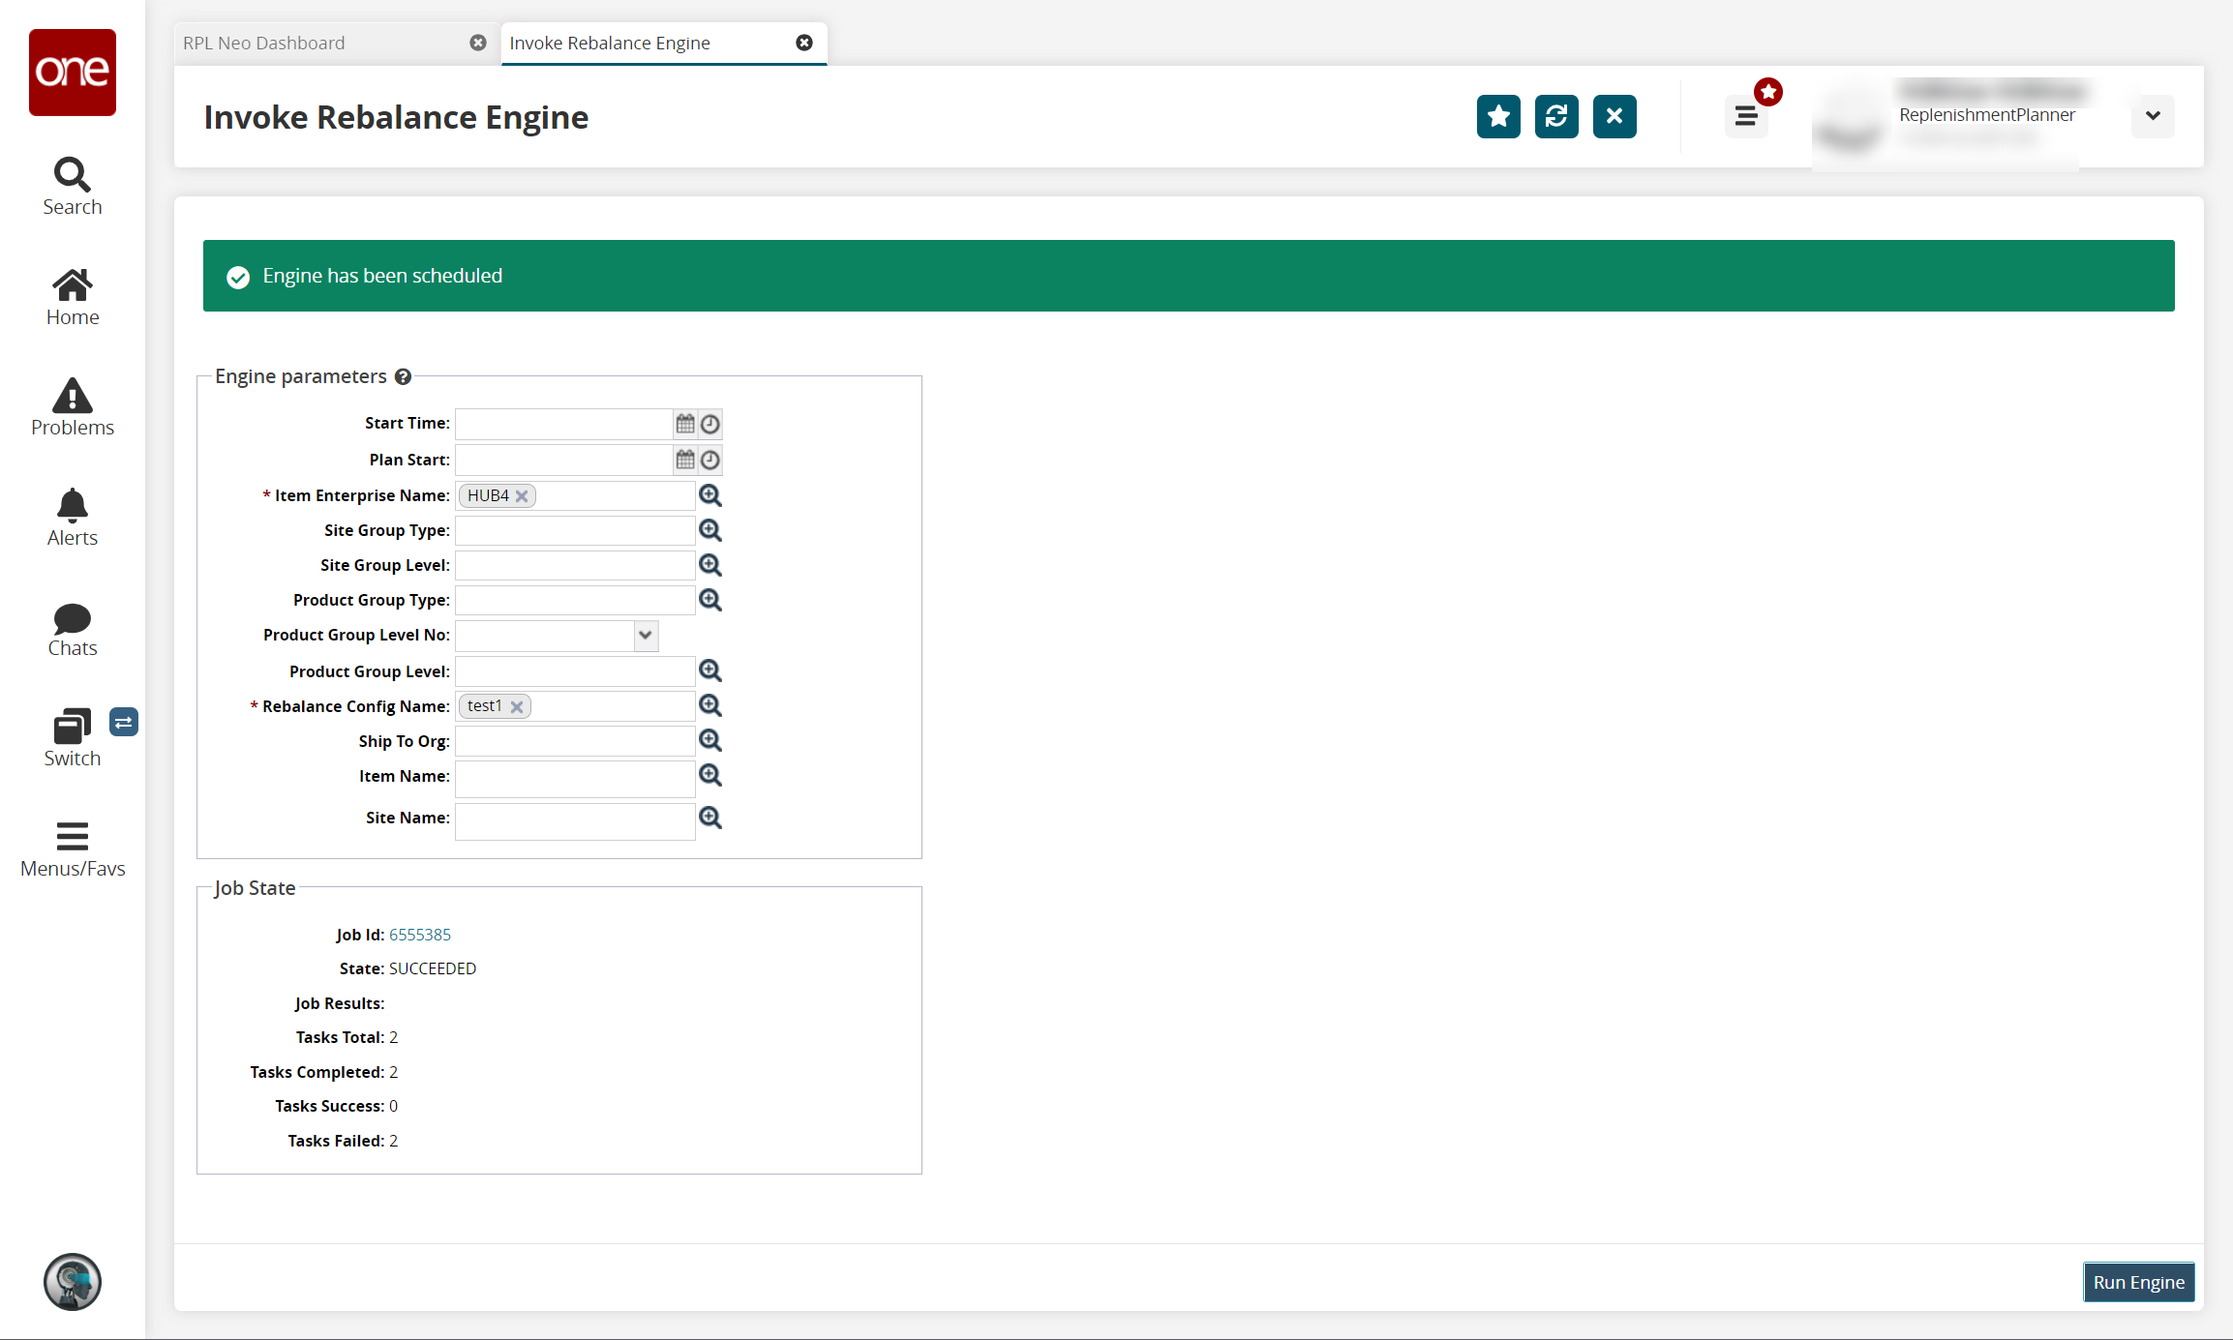Image resolution: width=2233 pixels, height=1340 pixels.
Task: Click Job Id link 6555385
Action: pyautogui.click(x=419, y=934)
